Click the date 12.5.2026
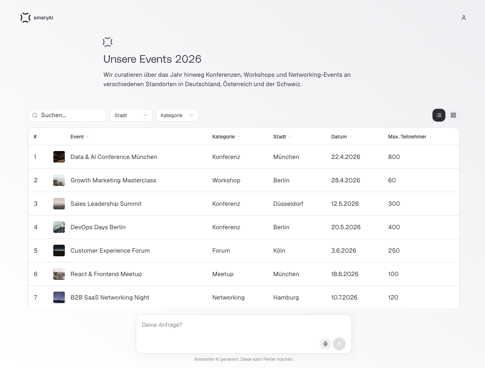The image size is (485, 368). coord(345,204)
